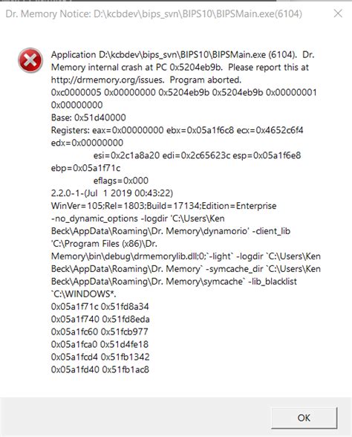The height and width of the screenshot is (437, 352).
Task: Click the stack entry '0x05a1fc60 0x51fcb977'
Action: [100, 331]
